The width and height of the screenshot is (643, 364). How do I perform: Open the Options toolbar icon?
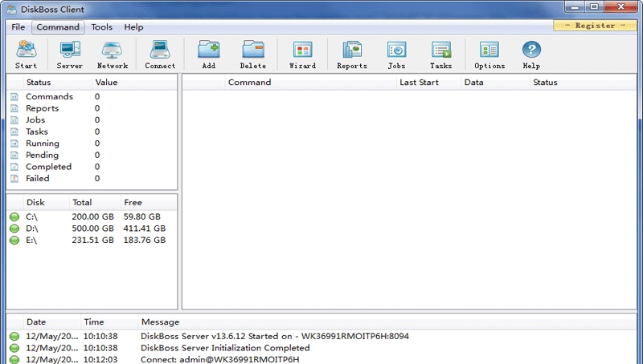point(489,50)
